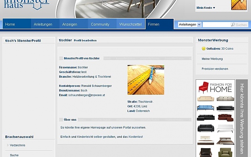Switch to the Wunschzettel tab
This screenshot has height=157, width=251.
click(131, 24)
